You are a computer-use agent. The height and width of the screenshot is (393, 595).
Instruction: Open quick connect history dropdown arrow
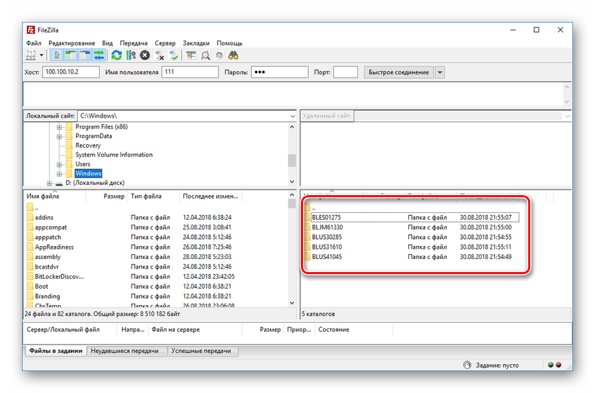[440, 72]
